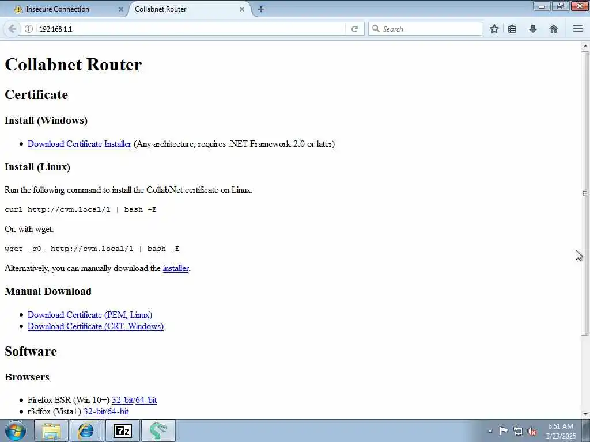The height and width of the screenshot is (442, 590).
Task: Focus the address bar showing 192.168.1.1
Action: coord(190,29)
